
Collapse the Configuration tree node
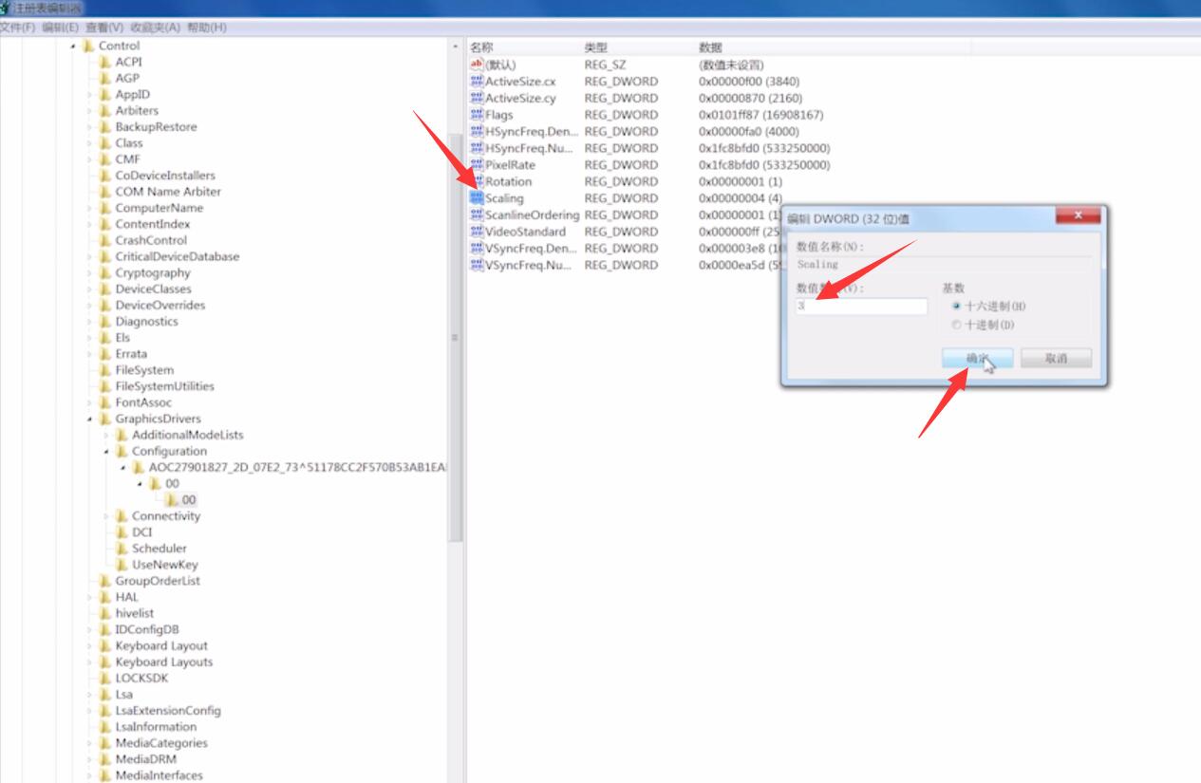tap(107, 451)
